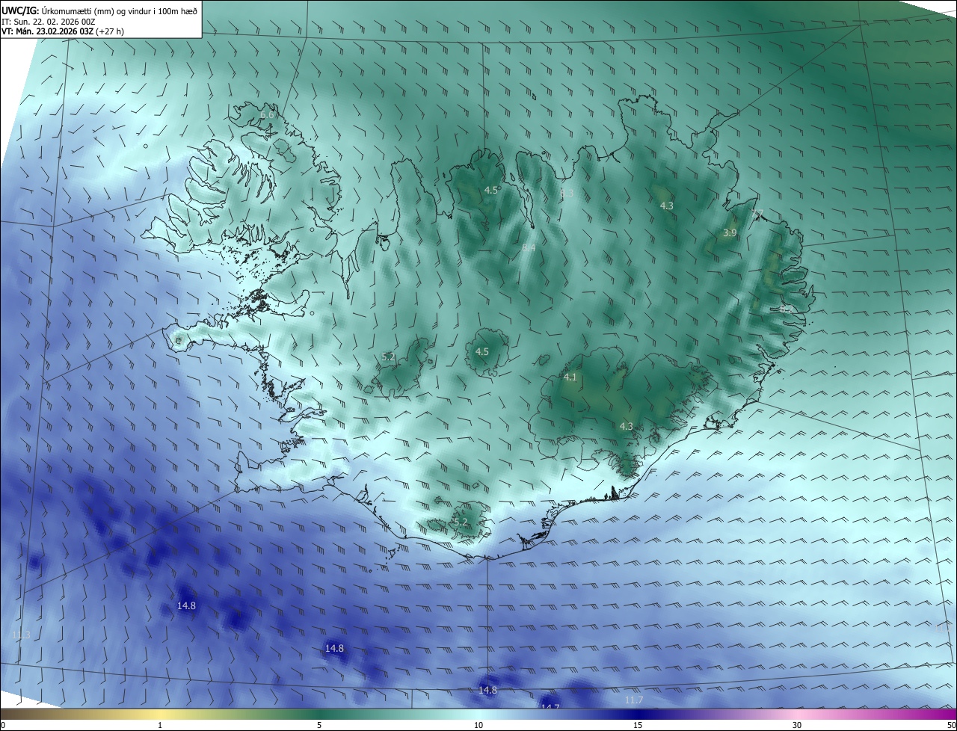Click the dark green part of the color bar above the 5 tick
Image resolution: width=957 pixels, height=731 pixels.
pos(319,714)
